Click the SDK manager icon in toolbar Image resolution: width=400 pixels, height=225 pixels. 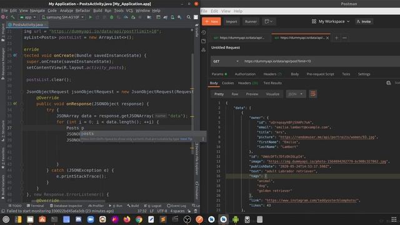tap(179, 17)
